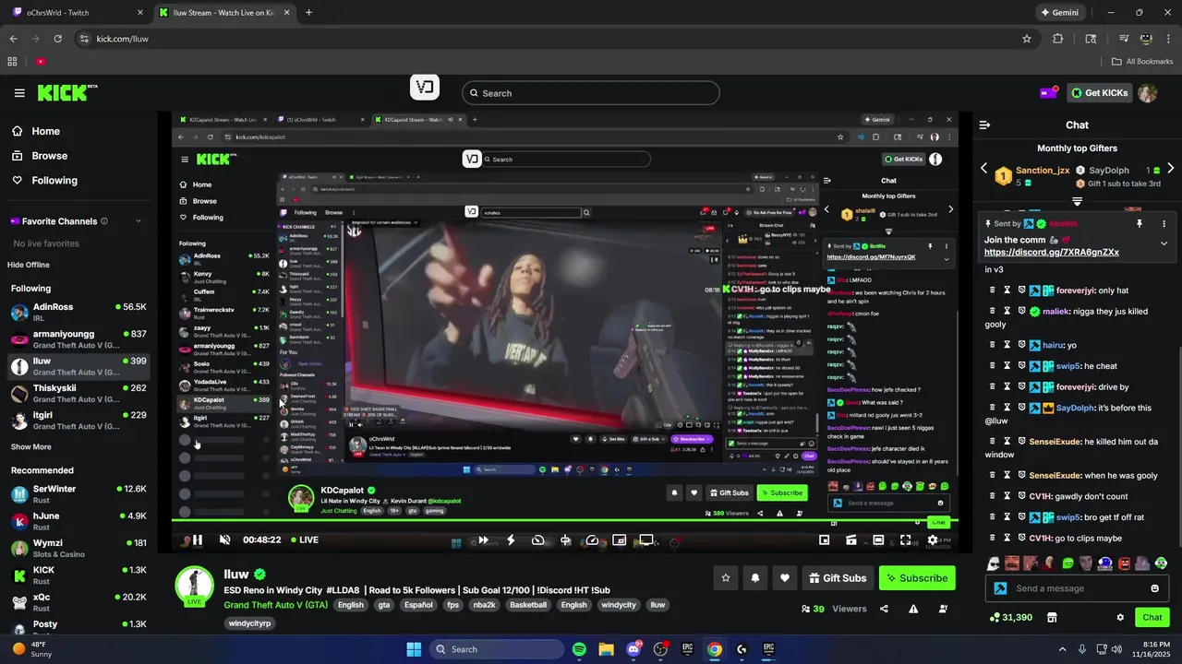Toggle the star favorite button for lluw
Screen dimensions: 1182x664
[x=726, y=578]
